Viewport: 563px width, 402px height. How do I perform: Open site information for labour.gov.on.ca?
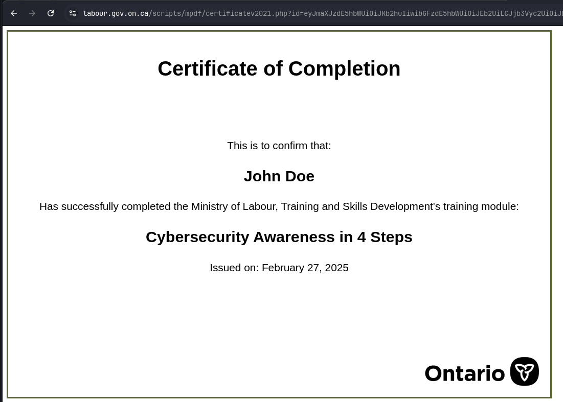pos(73,13)
